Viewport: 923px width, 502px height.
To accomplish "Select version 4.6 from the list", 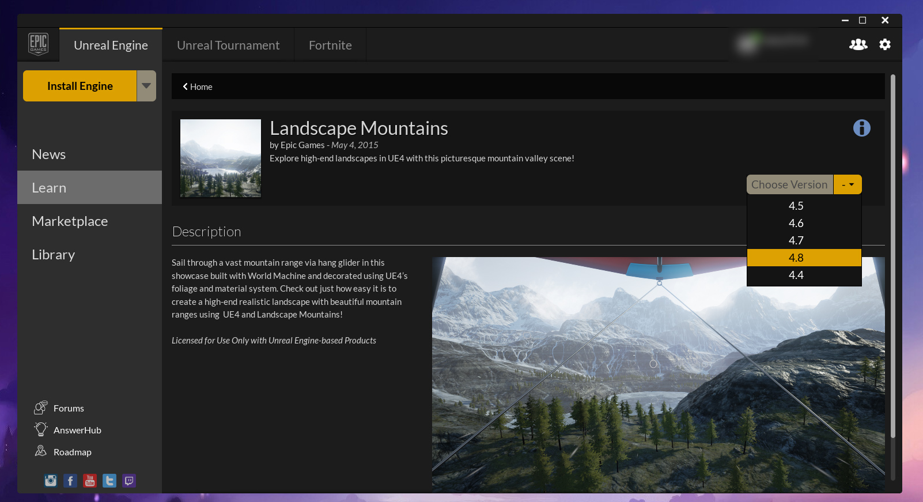I will (x=804, y=223).
